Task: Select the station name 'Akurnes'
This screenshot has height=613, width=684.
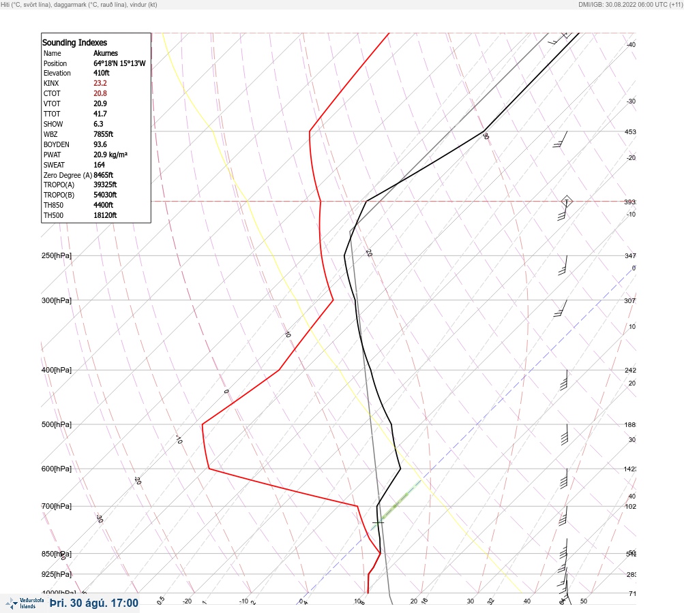Action: point(106,53)
